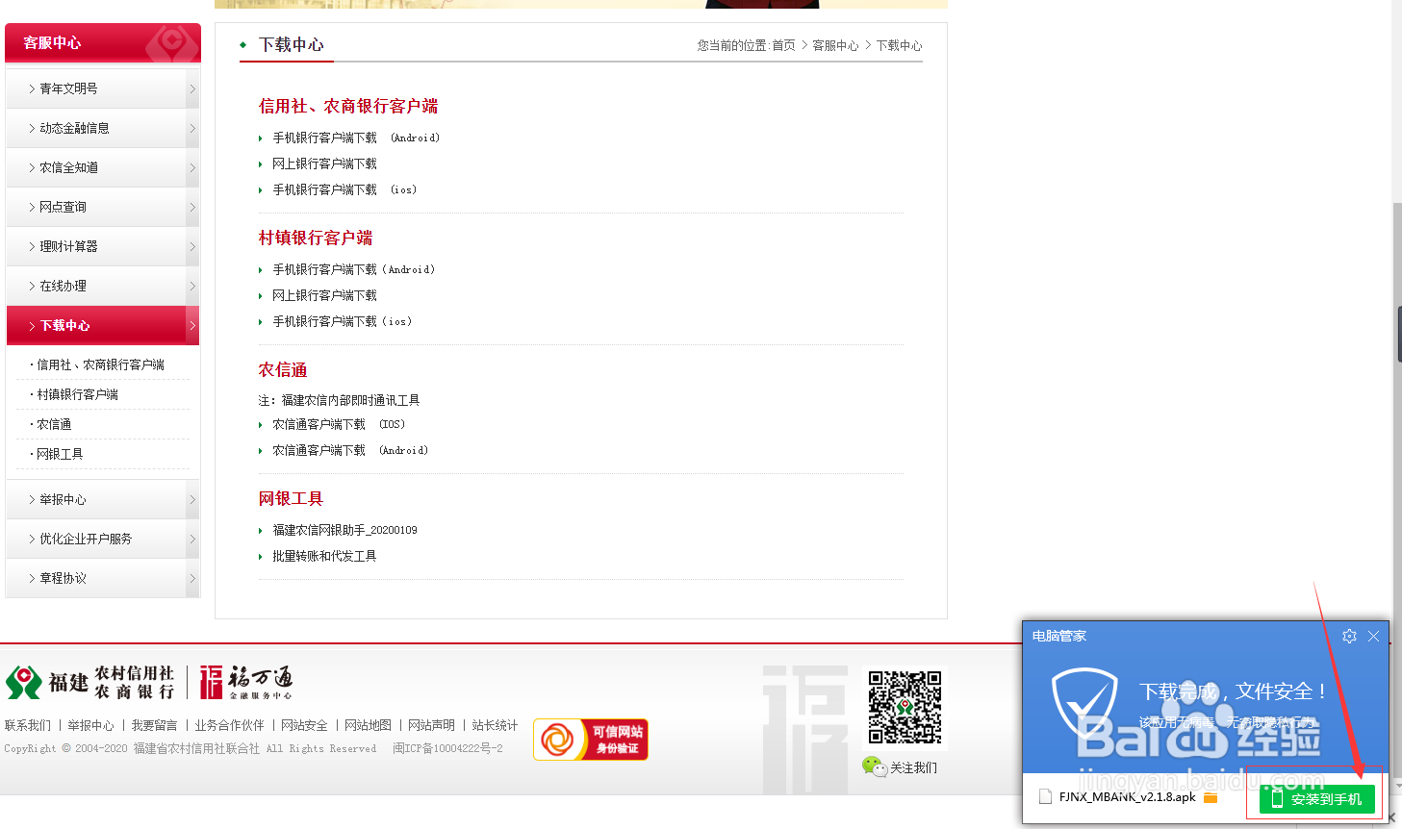Open 网站声明 footer link
The image size is (1402, 829).
click(x=431, y=725)
